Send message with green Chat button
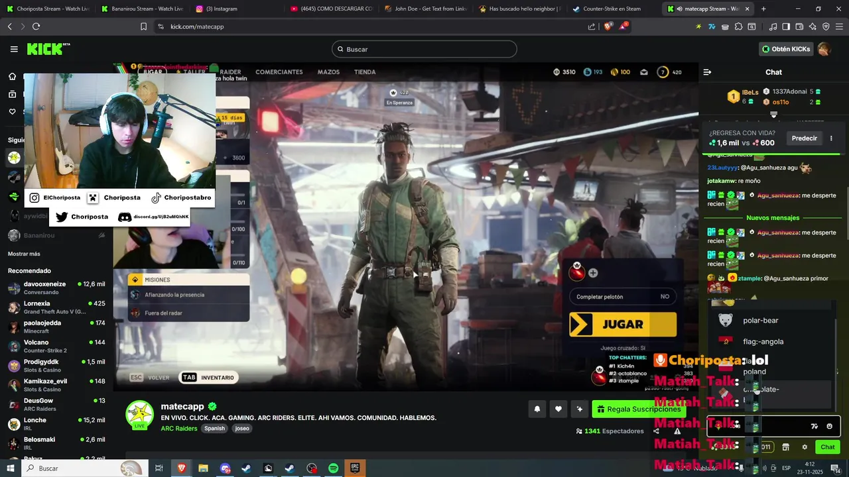 click(x=827, y=447)
